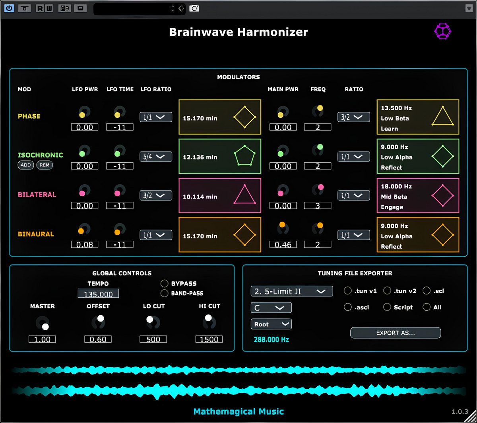Click the MASTER volume knob
Viewport: 477px width, 423px height.
[43, 323]
